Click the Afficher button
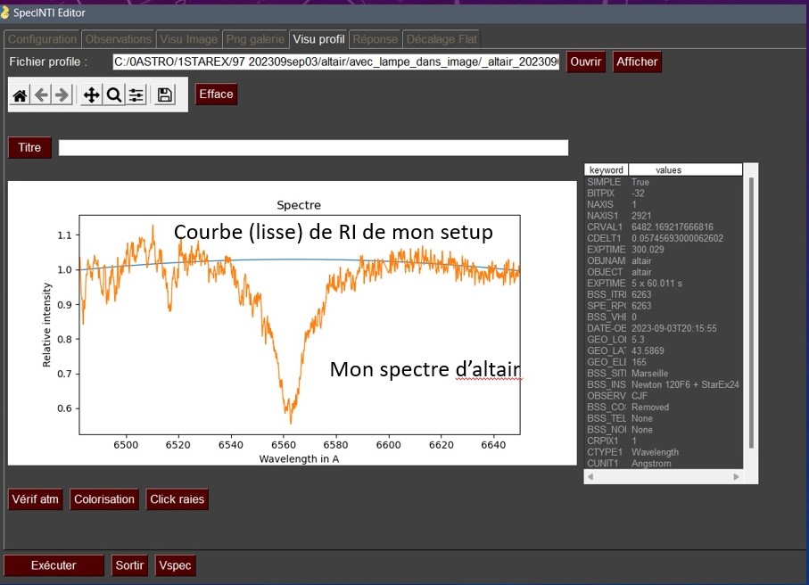 (x=637, y=62)
